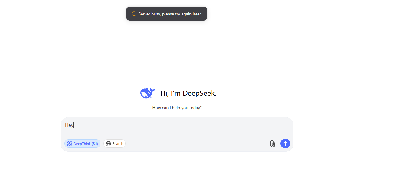Click the DeepSeek whale logo
Image resolution: width=393 pixels, height=191 pixels.
147,93
